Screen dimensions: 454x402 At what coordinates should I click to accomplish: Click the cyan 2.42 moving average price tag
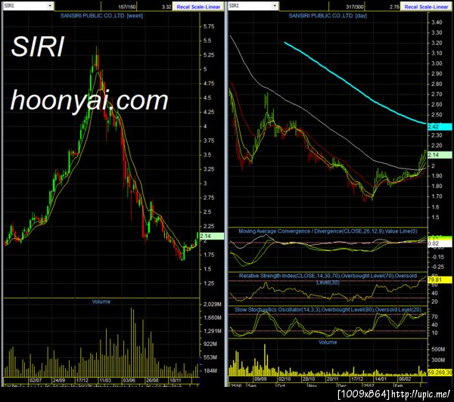(440, 127)
